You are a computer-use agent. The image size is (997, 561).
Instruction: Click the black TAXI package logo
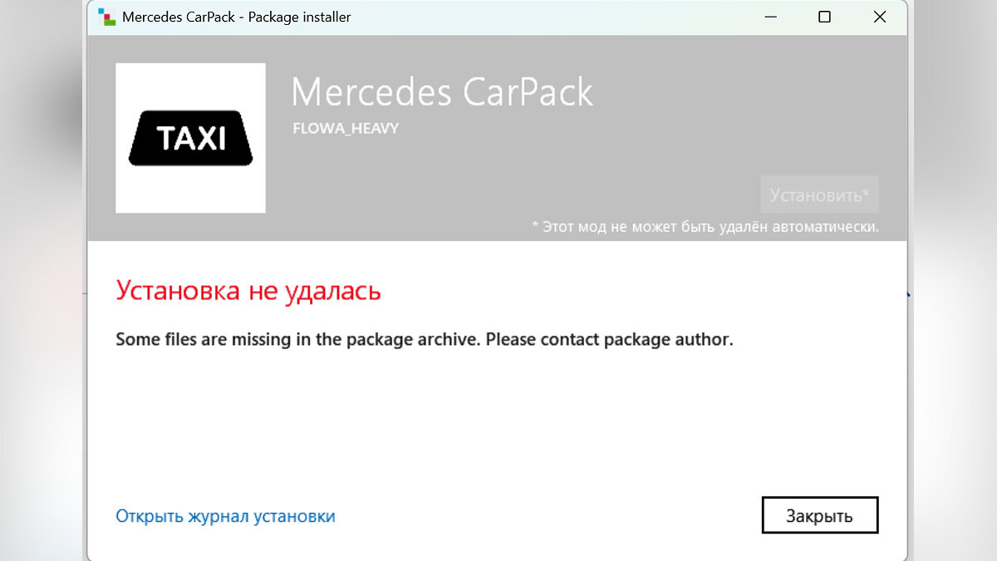click(190, 138)
